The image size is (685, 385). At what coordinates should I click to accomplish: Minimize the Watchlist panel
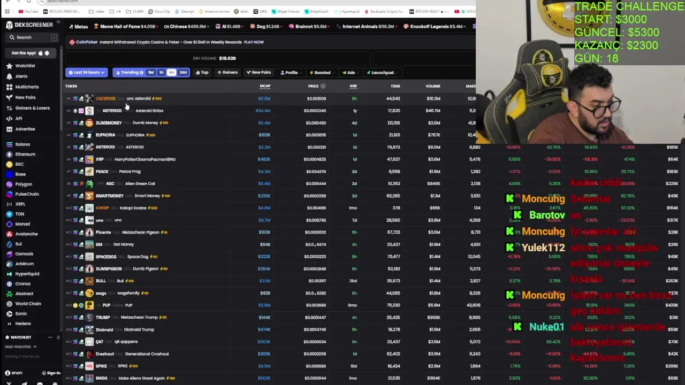[50, 337]
